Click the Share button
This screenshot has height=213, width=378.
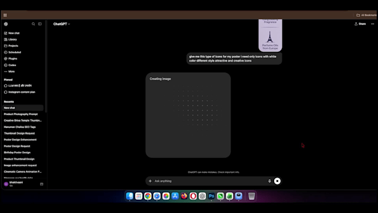point(360,24)
